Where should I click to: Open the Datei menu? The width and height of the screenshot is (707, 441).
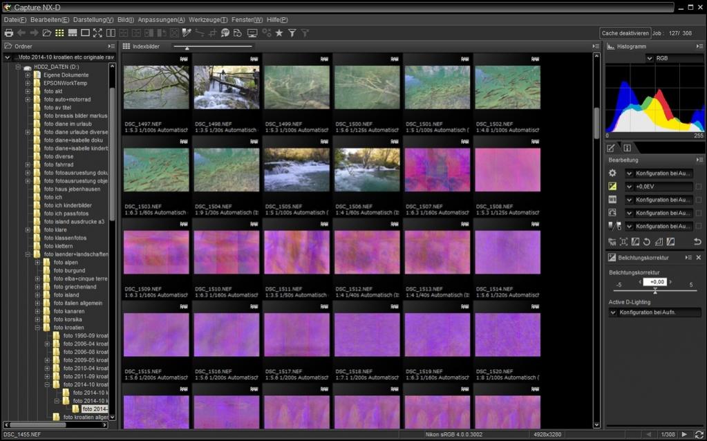[15, 20]
